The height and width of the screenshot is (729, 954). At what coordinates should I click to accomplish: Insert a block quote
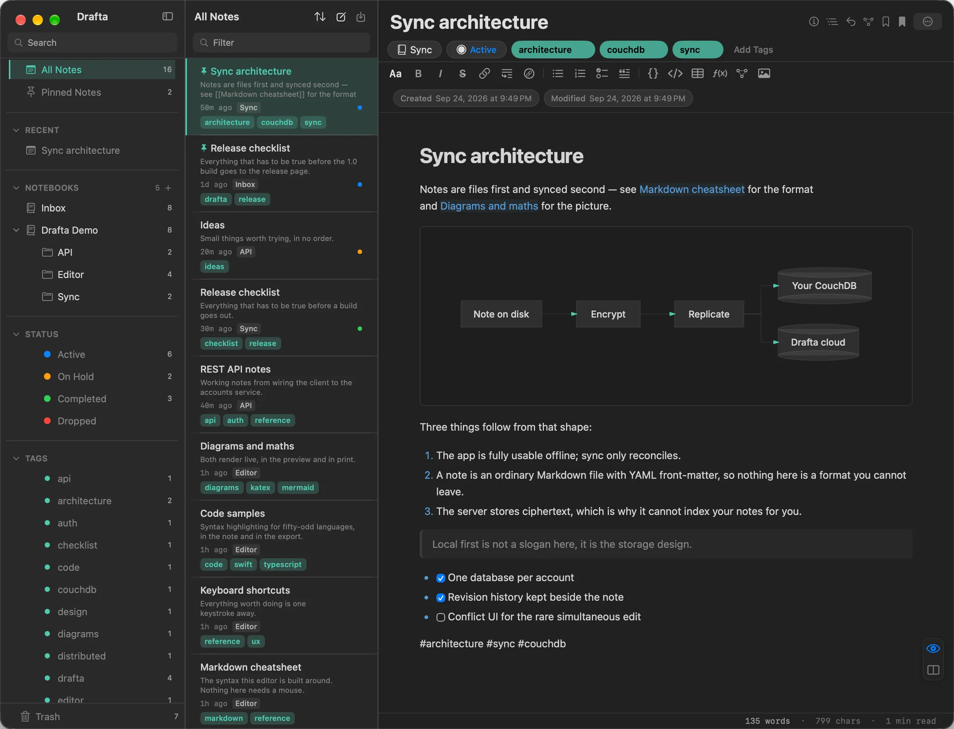[x=624, y=74]
